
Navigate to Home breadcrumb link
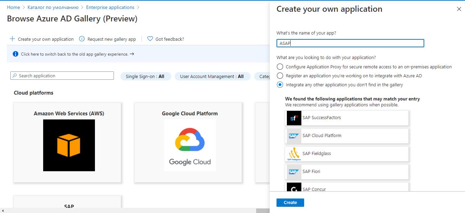pyautogui.click(x=13, y=7)
